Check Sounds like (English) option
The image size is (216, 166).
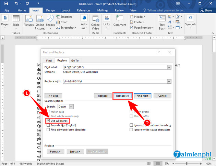48,125
